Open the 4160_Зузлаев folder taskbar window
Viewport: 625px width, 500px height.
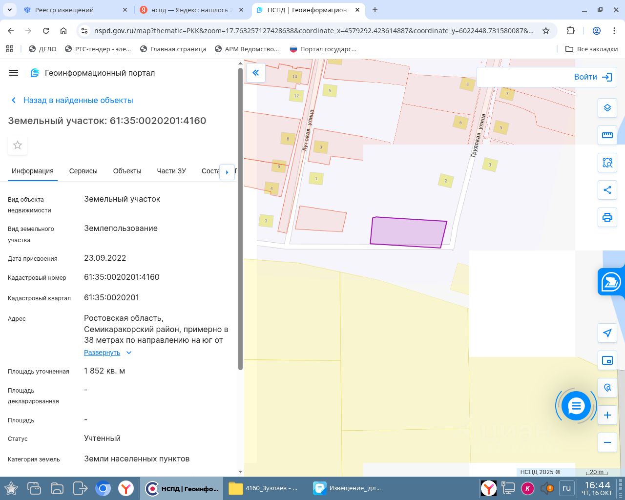264,488
